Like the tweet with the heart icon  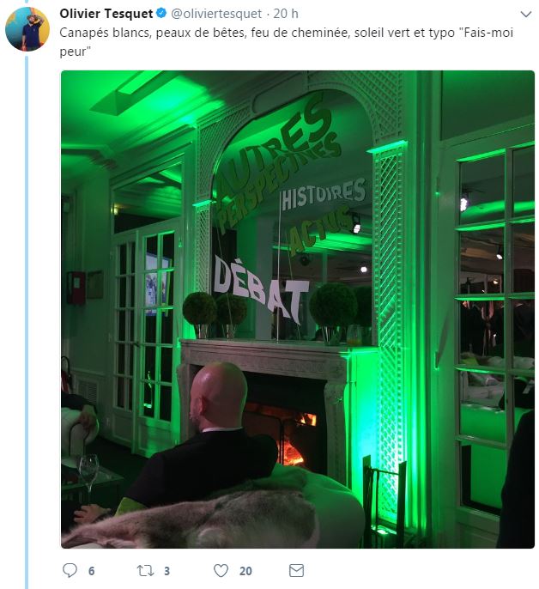coord(221,571)
